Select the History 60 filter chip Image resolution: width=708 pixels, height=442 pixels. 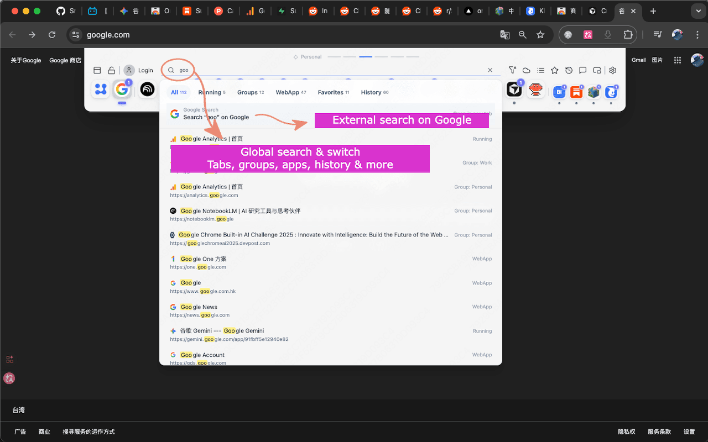tap(374, 92)
